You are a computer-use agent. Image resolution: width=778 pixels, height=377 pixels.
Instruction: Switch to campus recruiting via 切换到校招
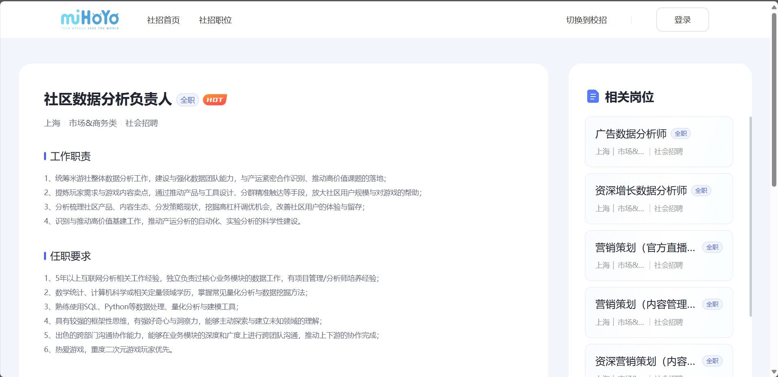click(586, 20)
